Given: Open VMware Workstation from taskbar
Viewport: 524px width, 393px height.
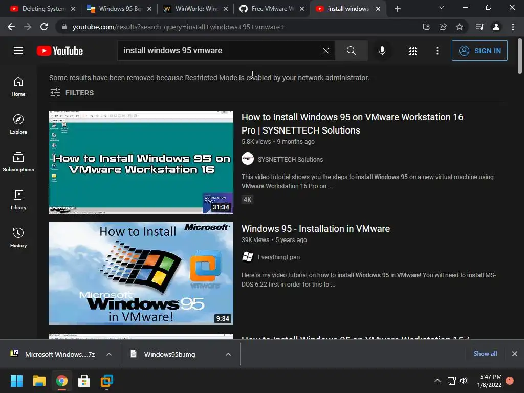Looking at the screenshot, I should [107, 381].
